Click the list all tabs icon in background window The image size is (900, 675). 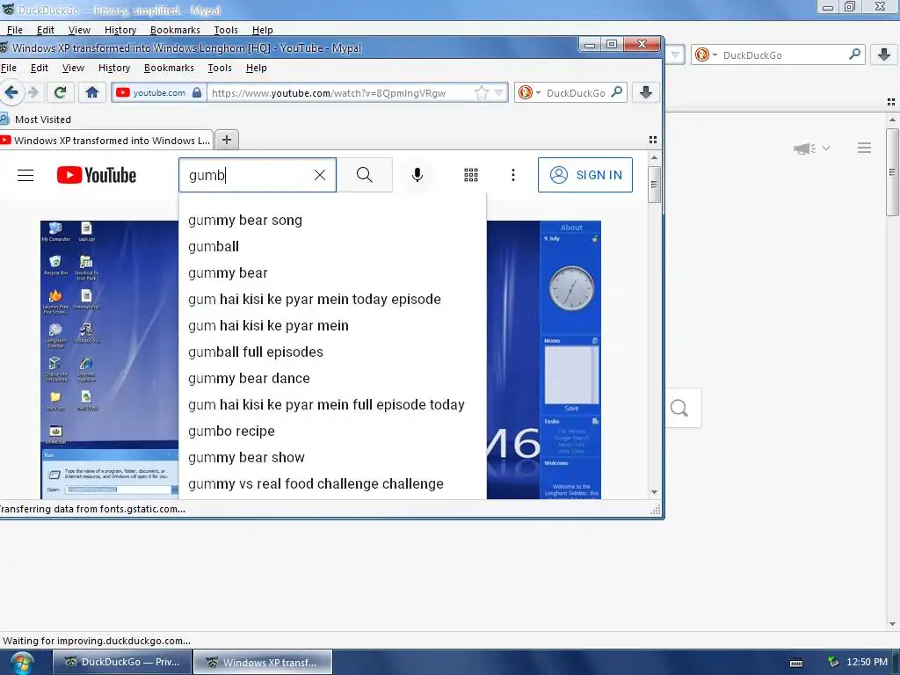pyautogui.click(x=891, y=102)
